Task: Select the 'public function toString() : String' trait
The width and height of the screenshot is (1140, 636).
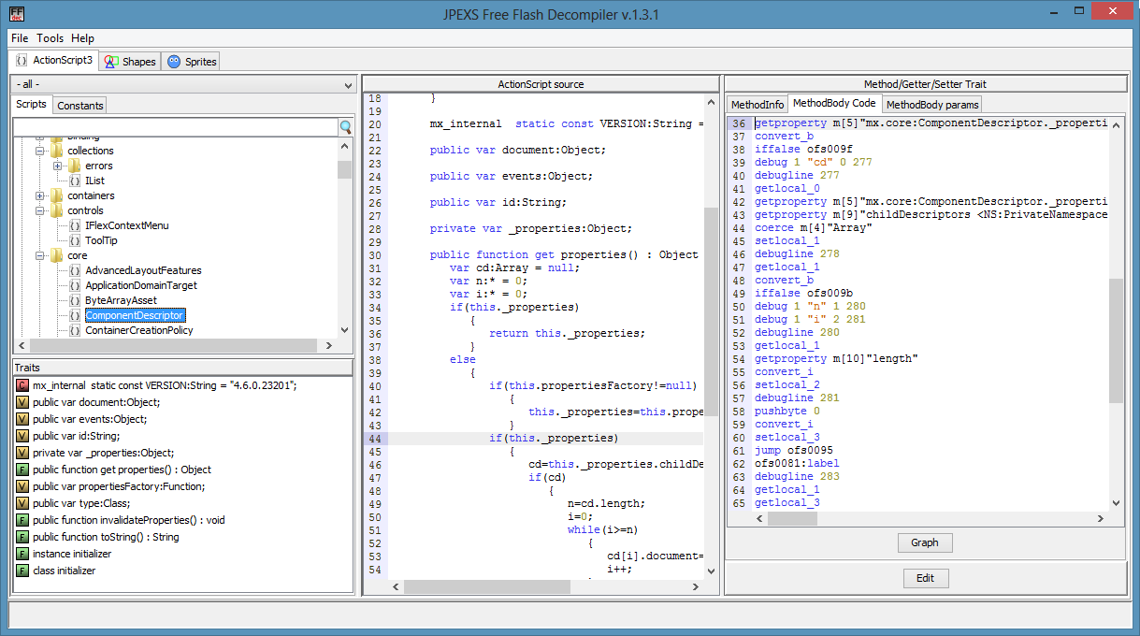Action: point(106,537)
